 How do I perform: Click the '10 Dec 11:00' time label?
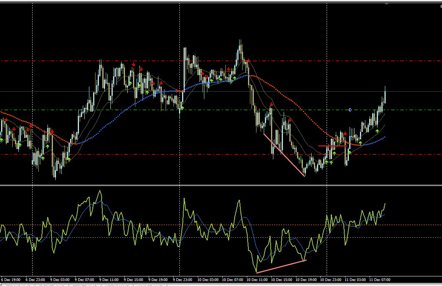click(257, 280)
